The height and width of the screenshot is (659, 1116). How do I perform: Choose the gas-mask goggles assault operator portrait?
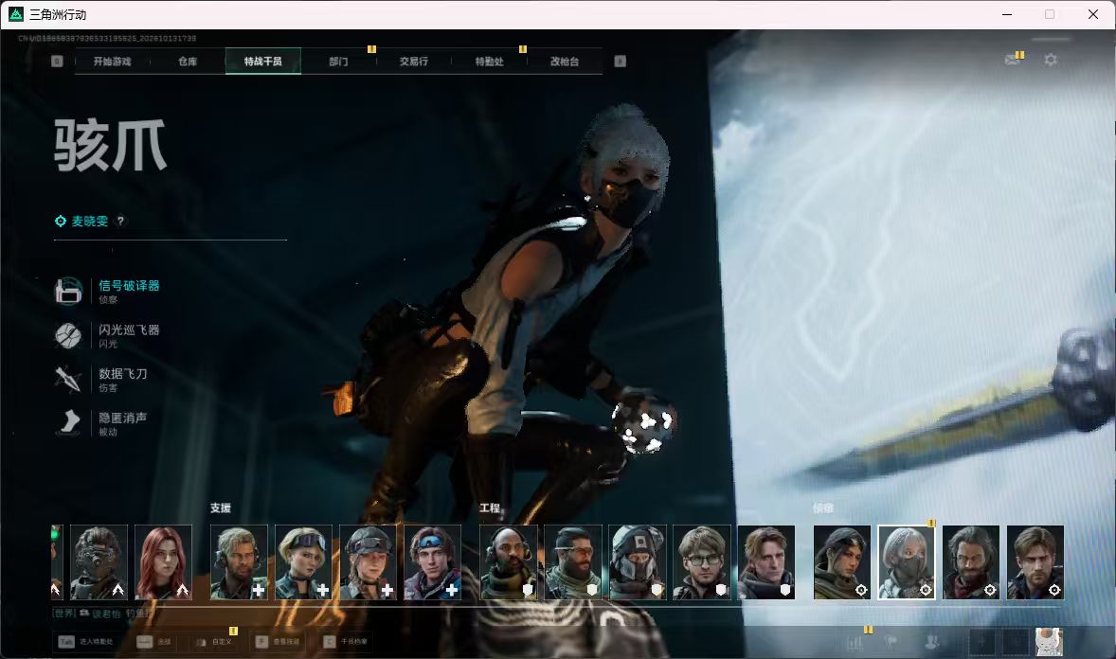coord(99,562)
